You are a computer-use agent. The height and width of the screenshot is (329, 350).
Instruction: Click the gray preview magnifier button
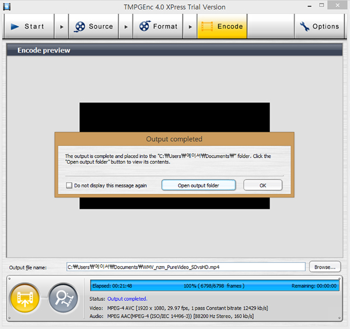click(x=64, y=298)
